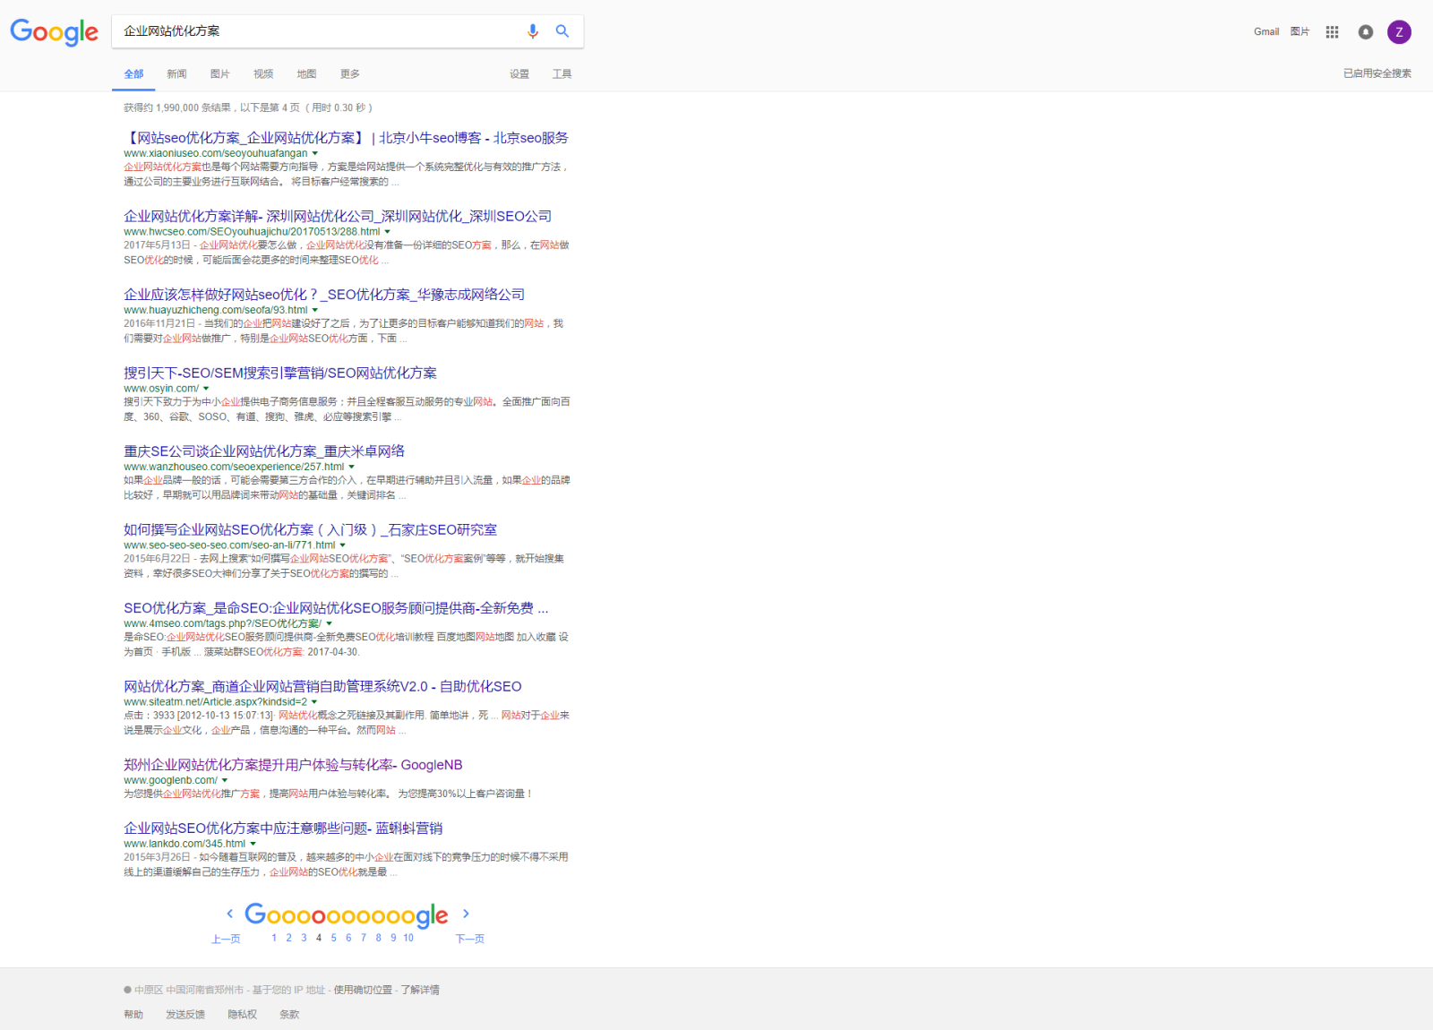Viewport: 1433px width, 1030px height.
Task: Click 上一页 previous page link
Action: coord(226,939)
